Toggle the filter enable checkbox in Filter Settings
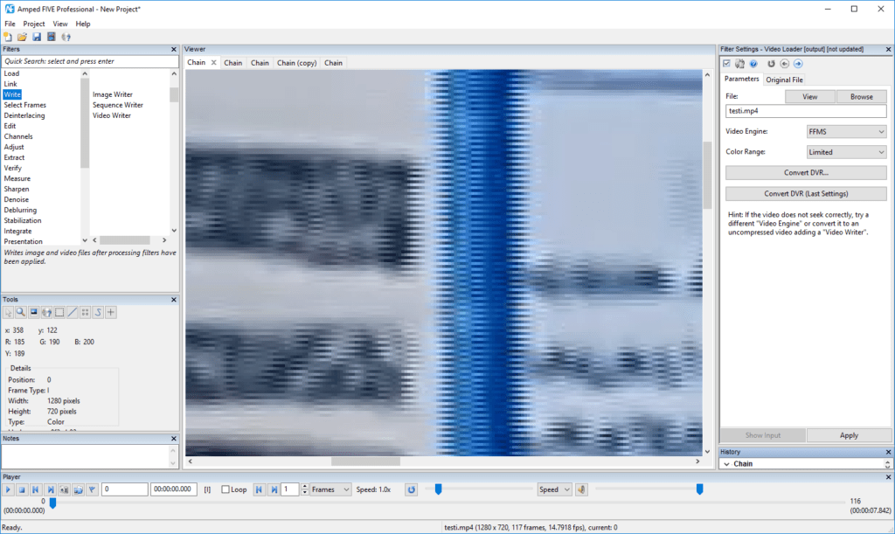The width and height of the screenshot is (895, 534). coord(726,63)
